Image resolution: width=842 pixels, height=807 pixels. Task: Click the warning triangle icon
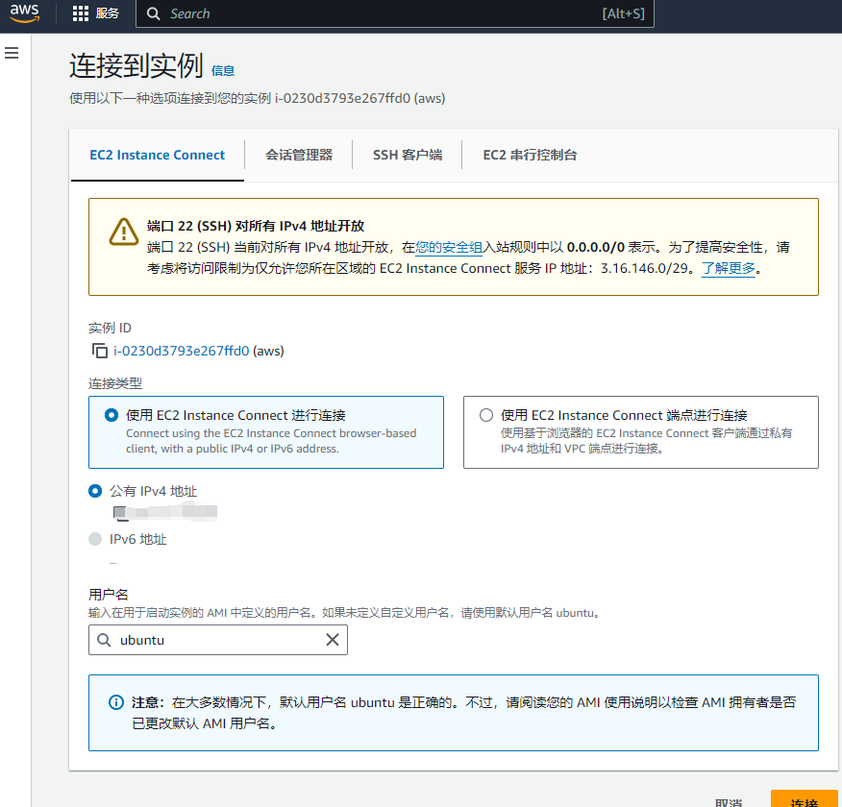click(123, 232)
